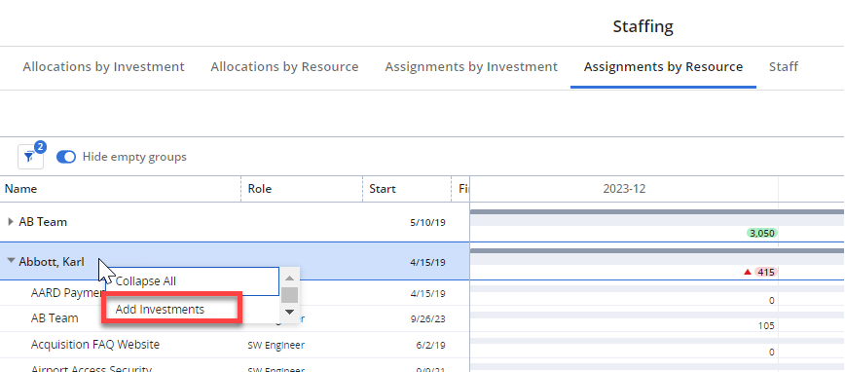Sort by the Name column header

tap(21, 189)
